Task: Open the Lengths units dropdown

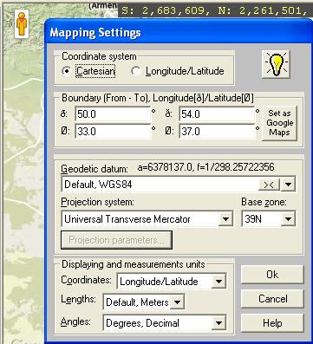Action: pyautogui.click(x=177, y=302)
